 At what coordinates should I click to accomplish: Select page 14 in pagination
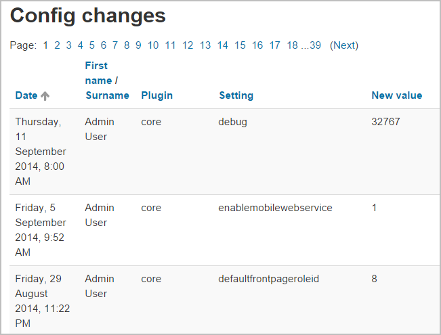222,45
